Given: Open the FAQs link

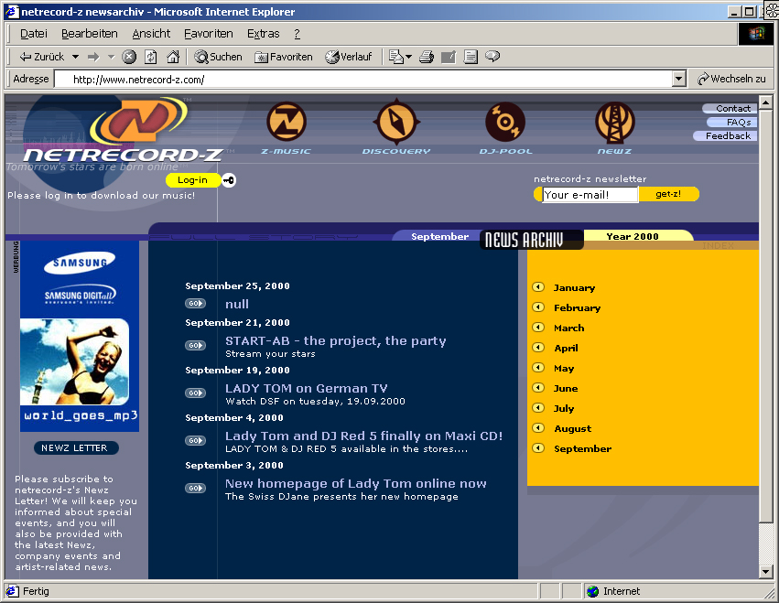Looking at the screenshot, I should point(732,123).
